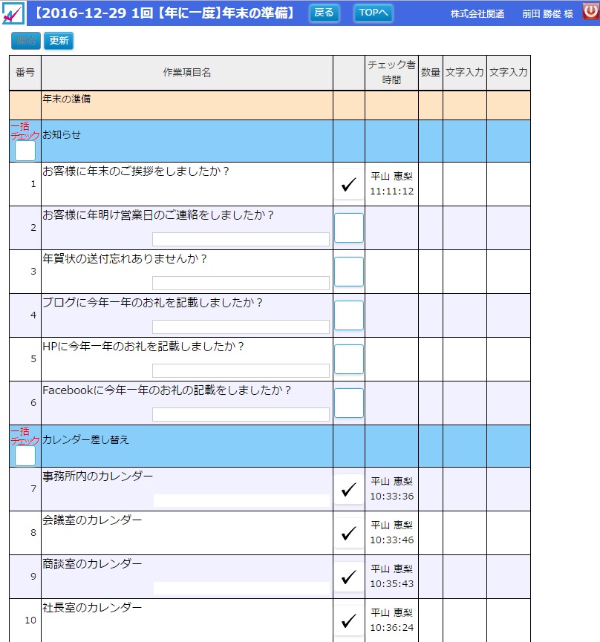
Task: Click text field under Facebookに今年一年のお礼
Action: tap(241, 415)
